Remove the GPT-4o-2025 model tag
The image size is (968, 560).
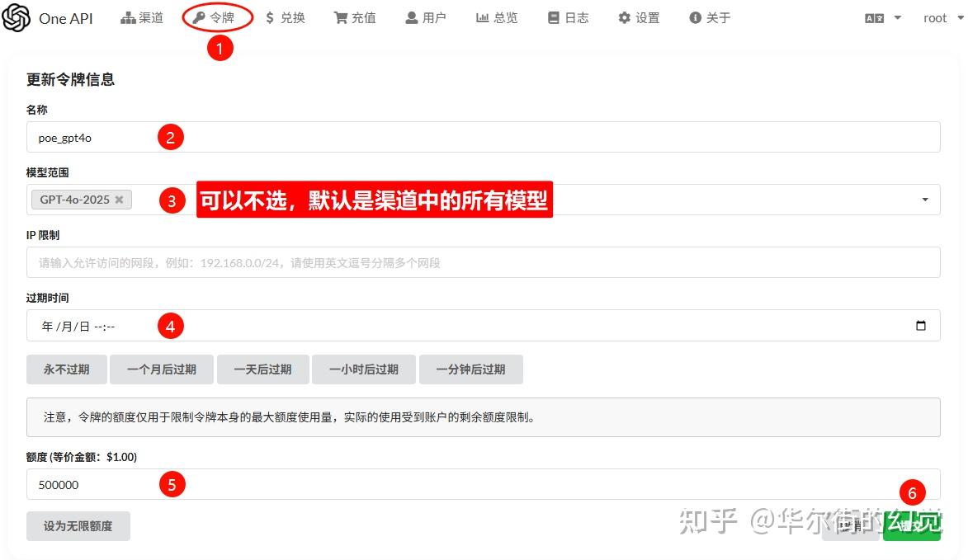tap(119, 199)
